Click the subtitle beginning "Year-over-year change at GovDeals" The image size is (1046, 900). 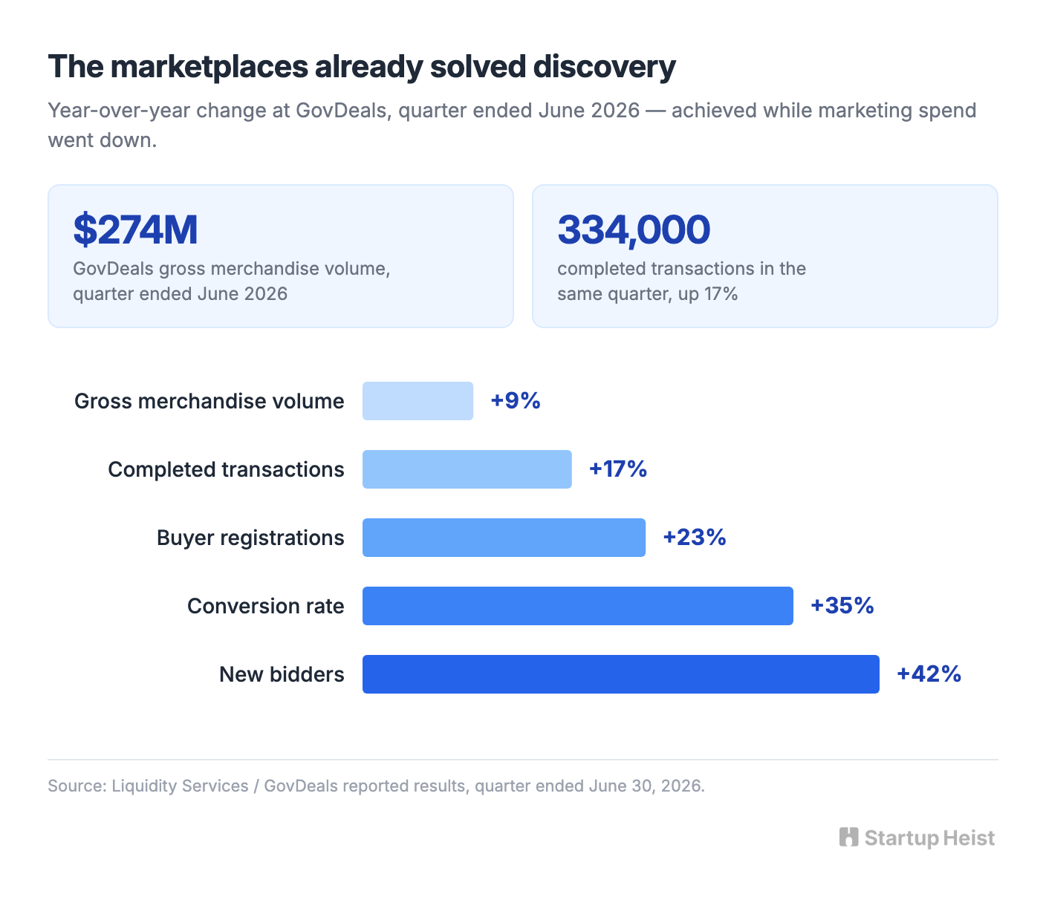(x=512, y=125)
